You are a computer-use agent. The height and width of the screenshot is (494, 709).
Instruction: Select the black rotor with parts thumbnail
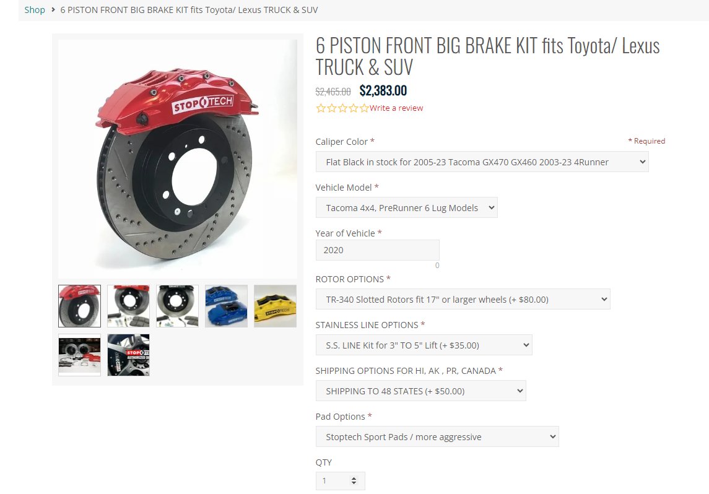pyautogui.click(x=177, y=306)
